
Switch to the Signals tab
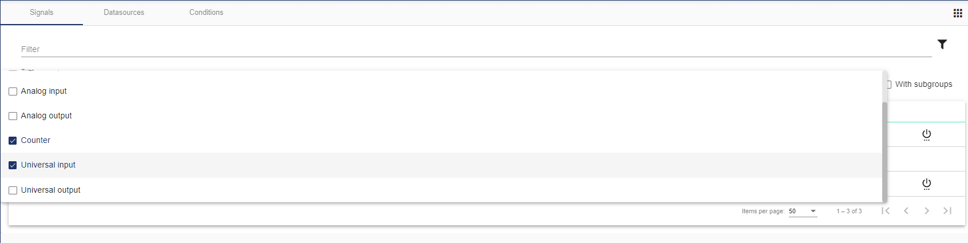click(x=42, y=12)
